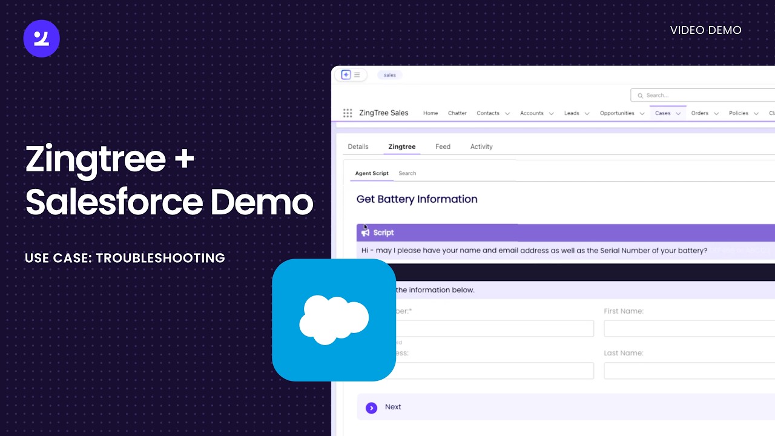Open the Cases nav item
Image resolution: width=775 pixels, height=436 pixels.
coord(663,113)
